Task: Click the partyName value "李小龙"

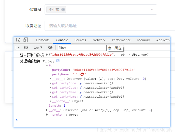Action: coord(79,74)
